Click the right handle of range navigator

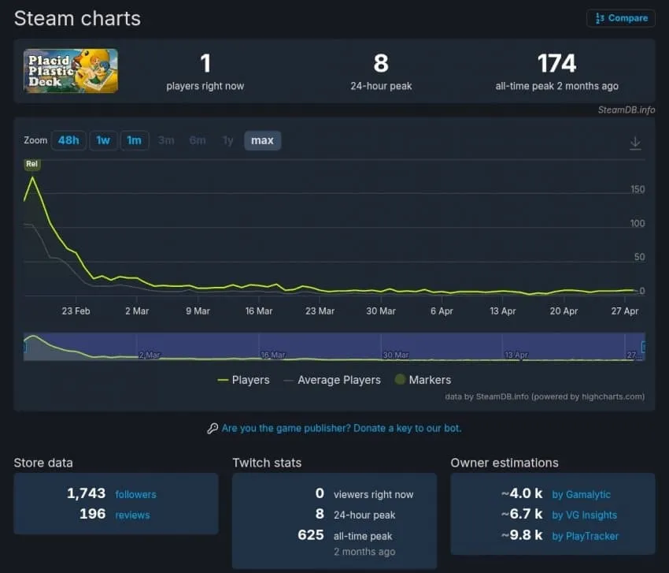(x=643, y=347)
